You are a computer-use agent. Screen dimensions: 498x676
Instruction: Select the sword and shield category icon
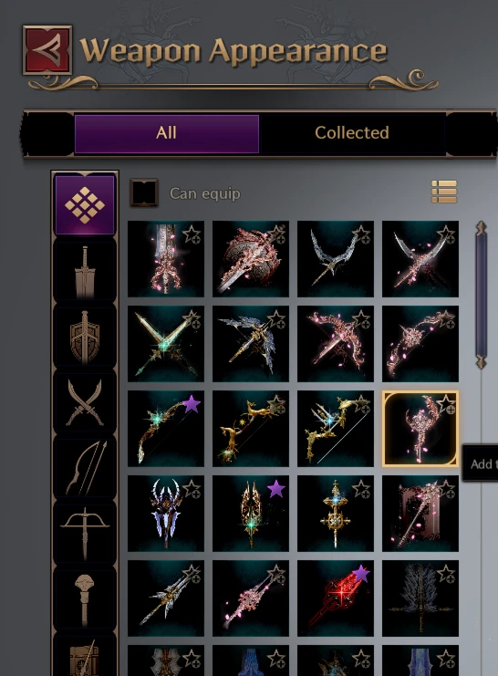pyautogui.click(x=85, y=337)
